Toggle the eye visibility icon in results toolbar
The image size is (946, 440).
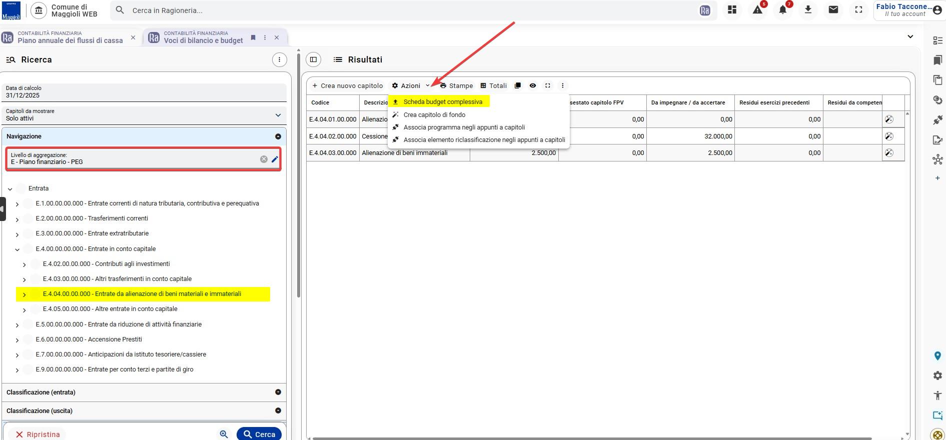click(533, 85)
